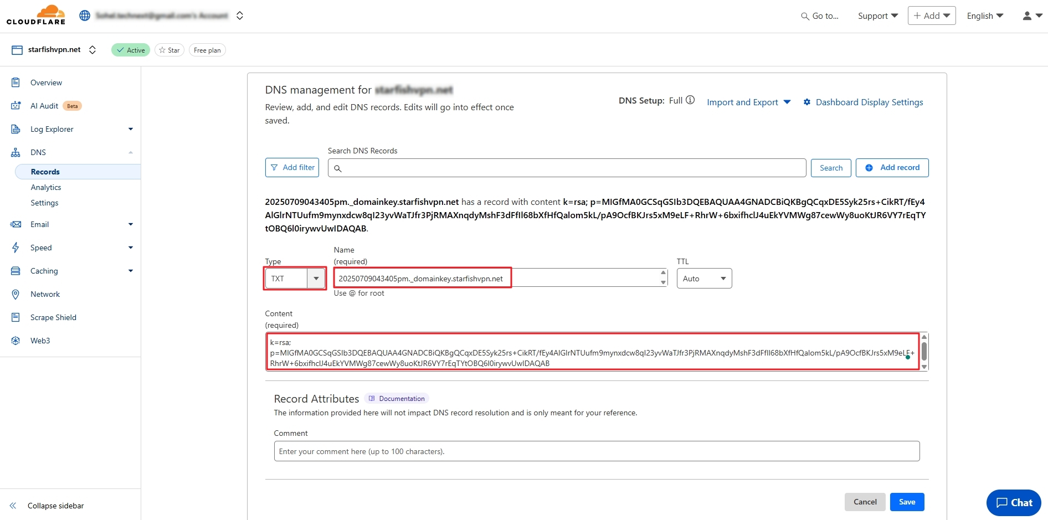Click the DNS Setup info icon
The width and height of the screenshot is (1048, 520).
690,100
